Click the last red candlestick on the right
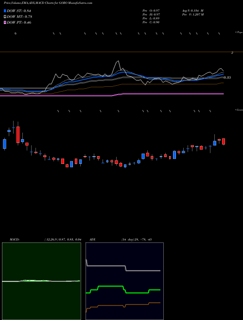The width and height of the screenshot is (243, 320). tap(224, 142)
